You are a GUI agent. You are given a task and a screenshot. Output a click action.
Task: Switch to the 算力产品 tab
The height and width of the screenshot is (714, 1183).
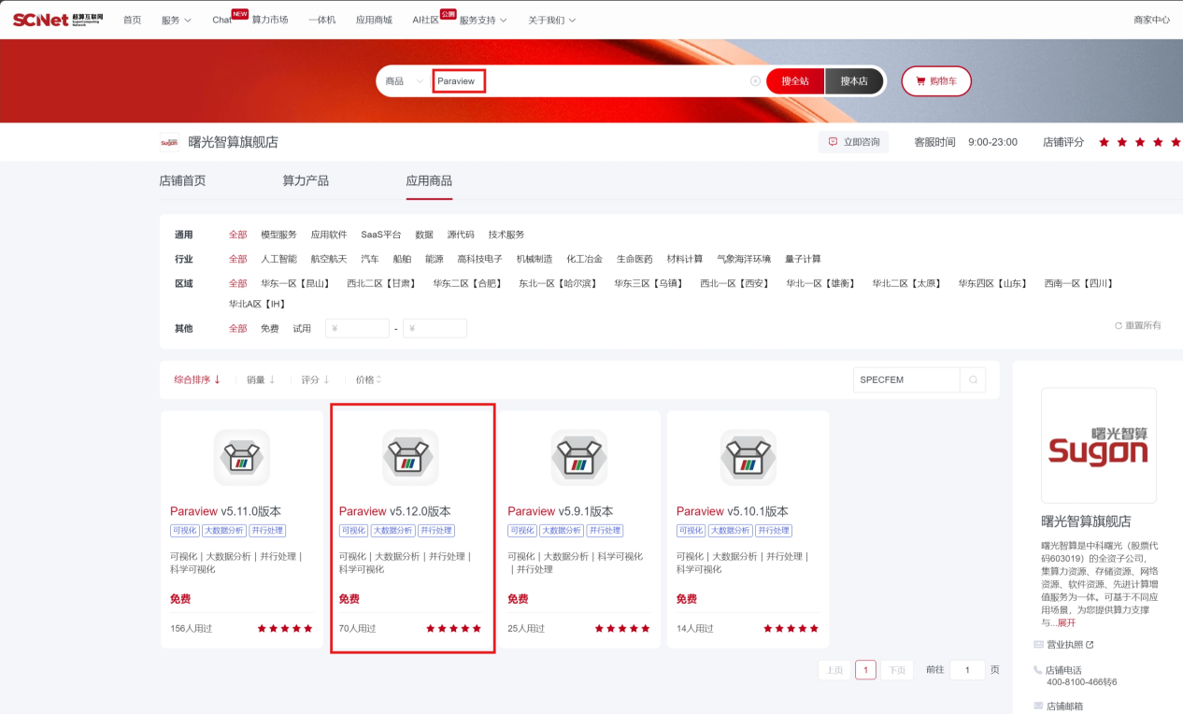click(x=306, y=180)
